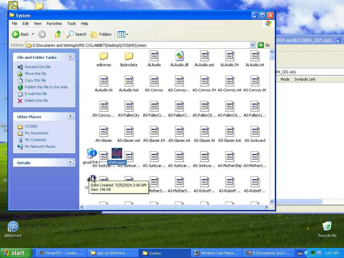Click Delete this file link

tap(36, 100)
